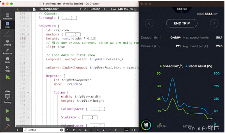
Task: Click line number 248 in the gutter
Action: [22, 39]
